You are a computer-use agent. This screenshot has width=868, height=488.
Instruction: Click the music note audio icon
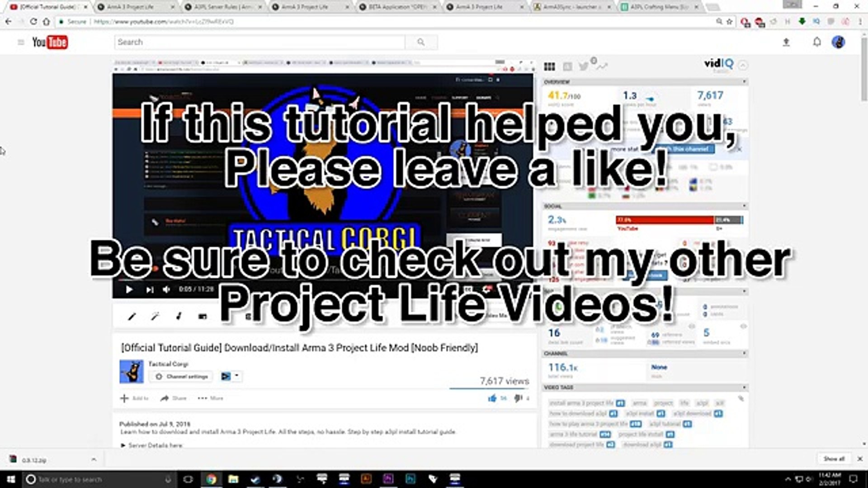click(179, 317)
